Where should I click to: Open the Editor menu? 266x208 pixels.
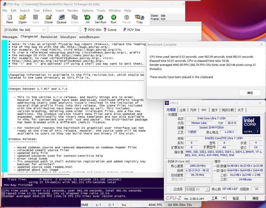[47, 11]
